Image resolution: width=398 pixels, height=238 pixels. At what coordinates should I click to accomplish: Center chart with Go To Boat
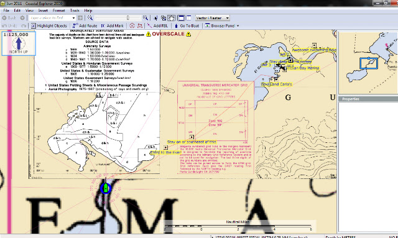point(187,25)
